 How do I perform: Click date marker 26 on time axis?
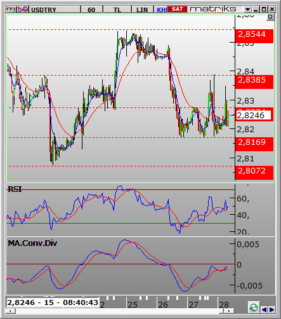[x=163, y=305]
